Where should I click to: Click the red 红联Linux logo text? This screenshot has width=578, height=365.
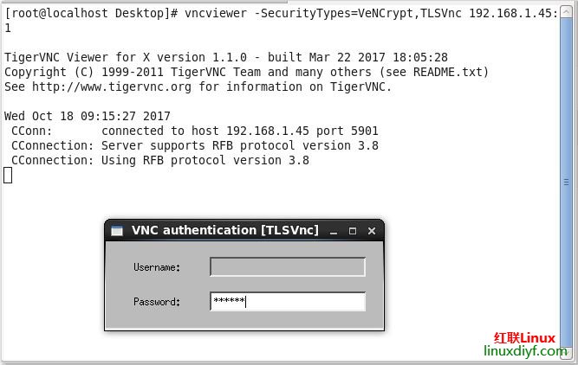[x=524, y=336]
